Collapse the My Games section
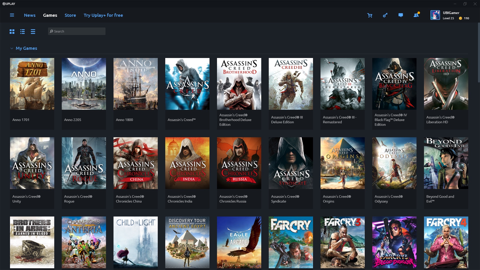Image resolution: width=480 pixels, height=270 pixels. tap(11, 48)
